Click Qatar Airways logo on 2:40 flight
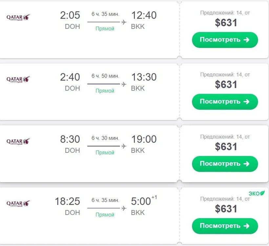 point(18,79)
